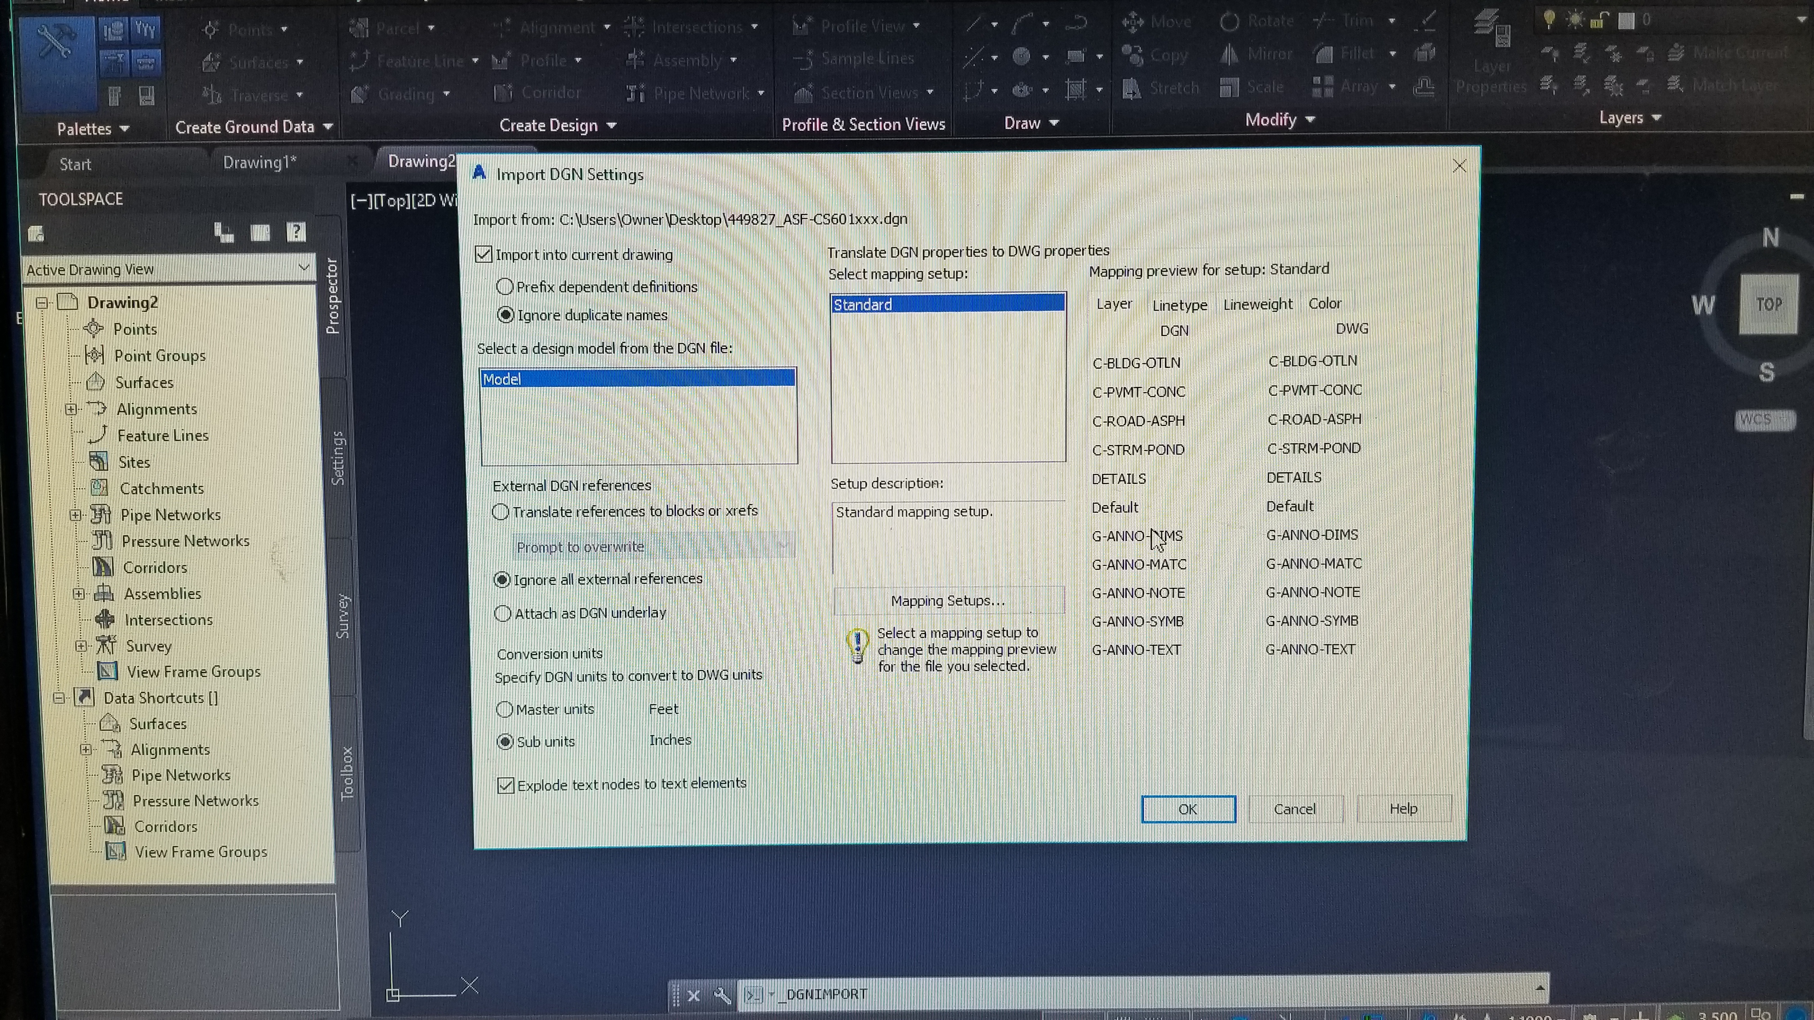Select Master units radio button

504,710
